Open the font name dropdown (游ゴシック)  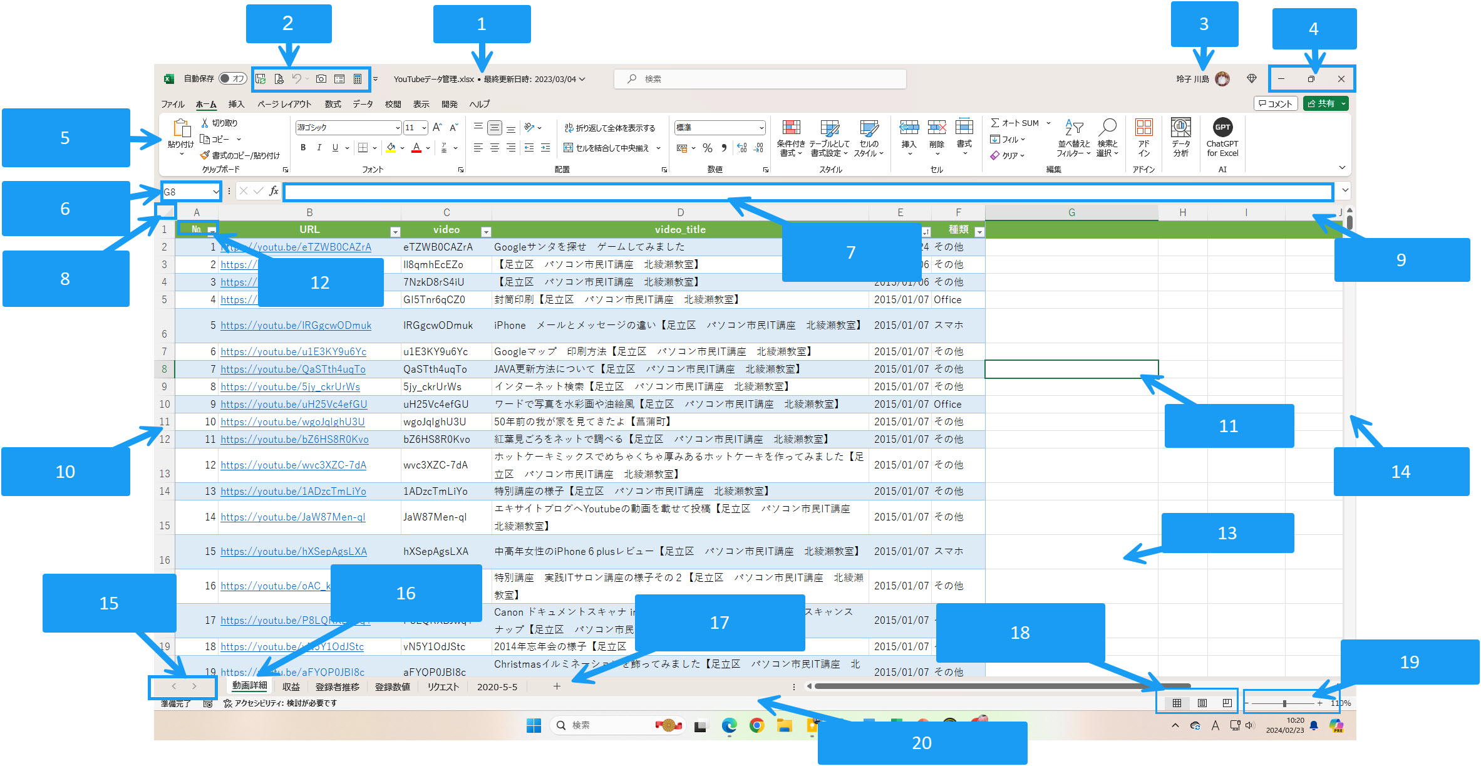[397, 128]
